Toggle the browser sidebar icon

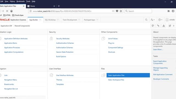tap(173, 11)
